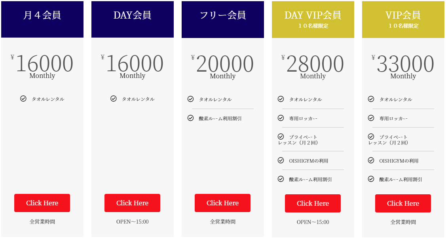The image size is (446, 239).
Task: Click check icon for 酸素ルーム利用割引 in フリー会員
Action: point(191,118)
